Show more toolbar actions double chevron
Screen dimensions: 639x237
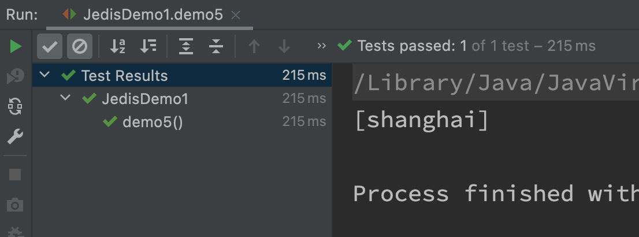[x=322, y=46]
